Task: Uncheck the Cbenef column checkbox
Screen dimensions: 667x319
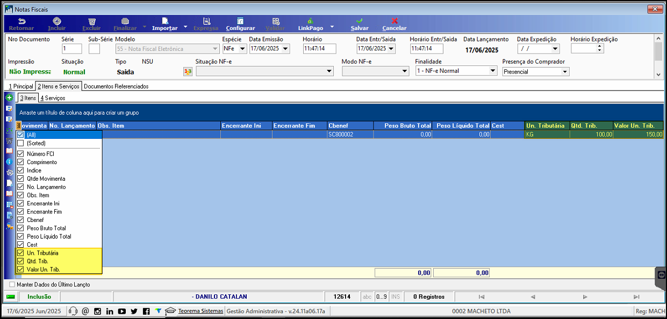Action: pos(20,220)
